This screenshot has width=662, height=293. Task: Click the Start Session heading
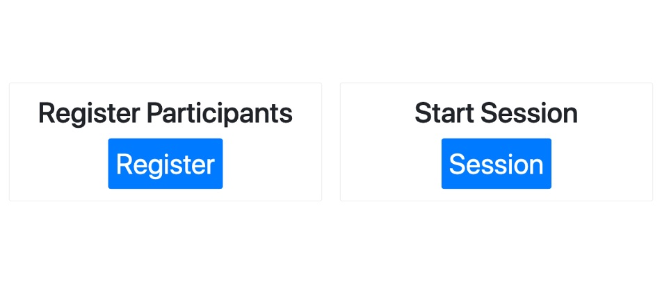[496, 113]
